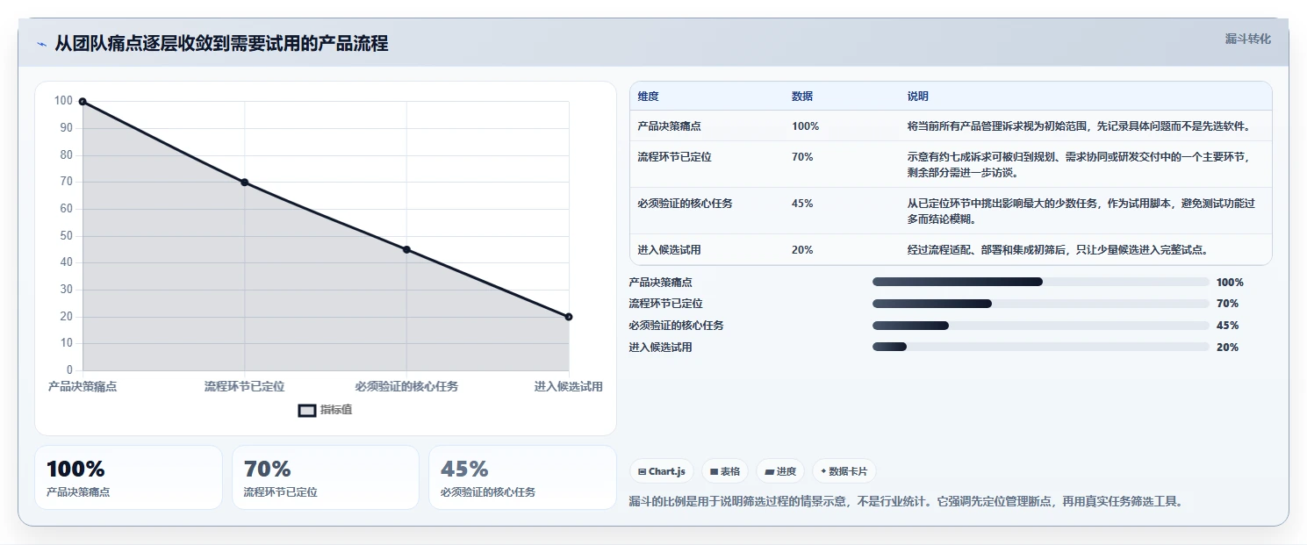Image resolution: width=1307 pixels, height=545 pixels.
Task: Click table cell 进入候选试用
Action: point(670,250)
